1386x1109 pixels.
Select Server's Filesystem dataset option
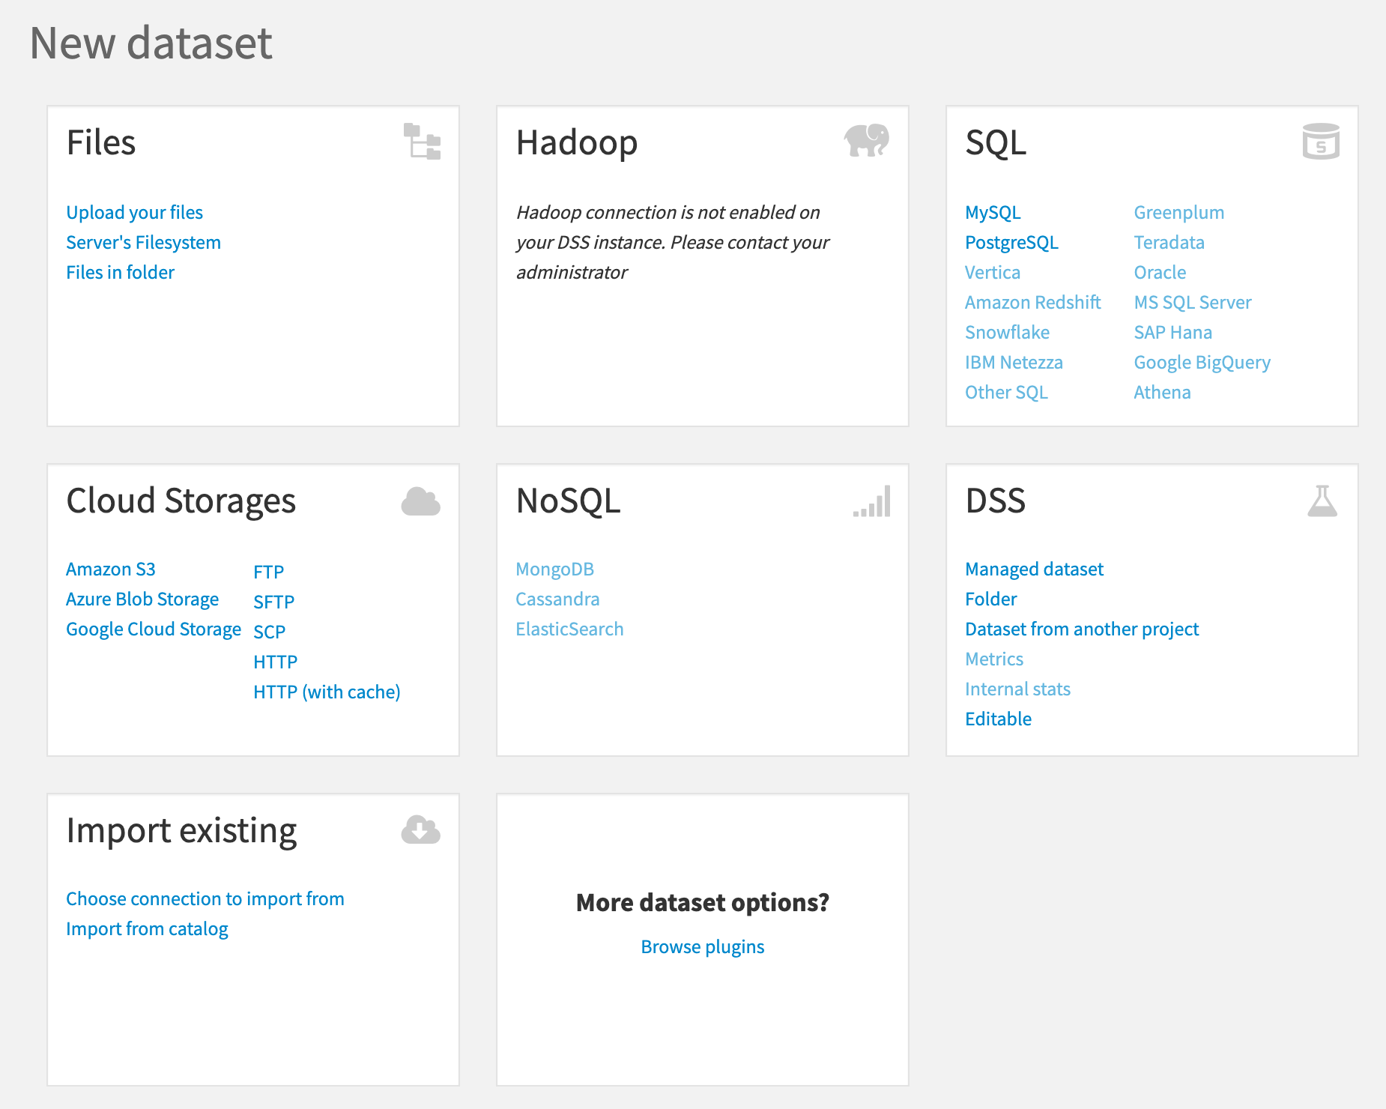143,243
